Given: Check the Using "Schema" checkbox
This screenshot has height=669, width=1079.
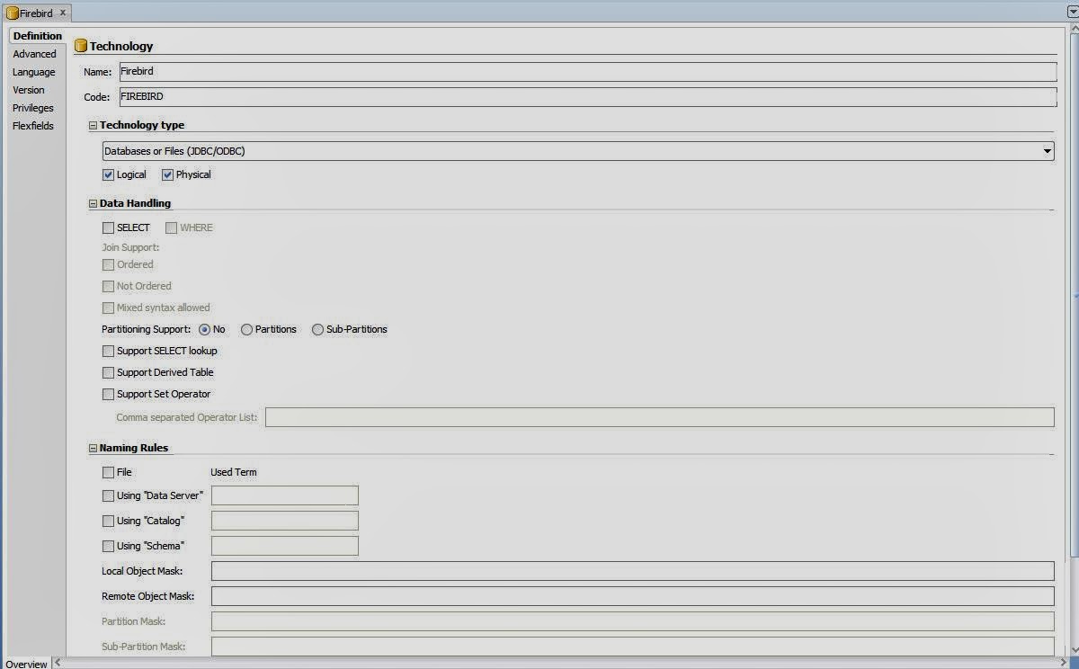Looking at the screenshot, I should (x=108, y=547).
